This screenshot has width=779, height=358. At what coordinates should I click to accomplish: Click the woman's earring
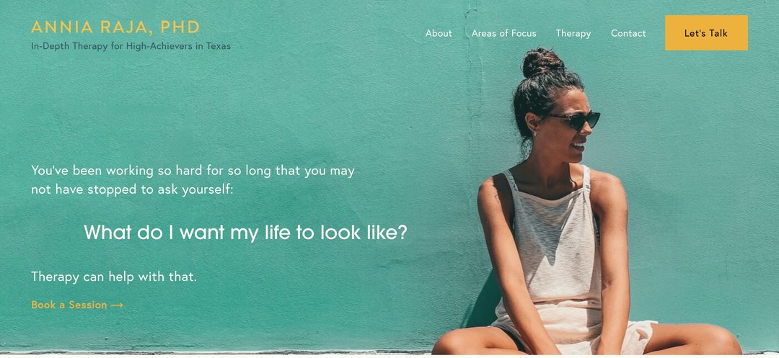534,133
